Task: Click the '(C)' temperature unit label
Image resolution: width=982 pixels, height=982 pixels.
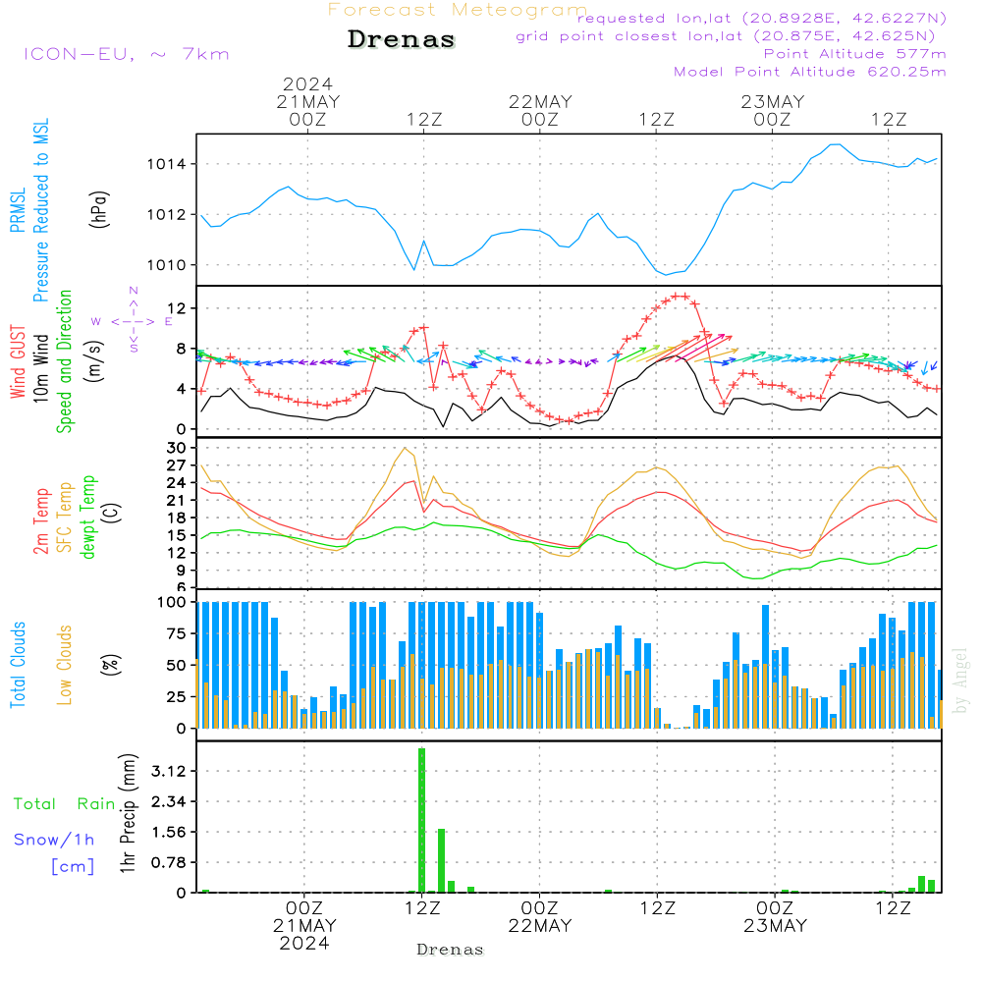Action: pos(112,513)
